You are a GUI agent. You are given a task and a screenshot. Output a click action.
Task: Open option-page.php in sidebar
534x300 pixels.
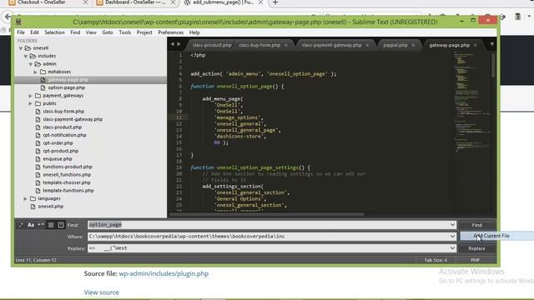tap(67, 87)
